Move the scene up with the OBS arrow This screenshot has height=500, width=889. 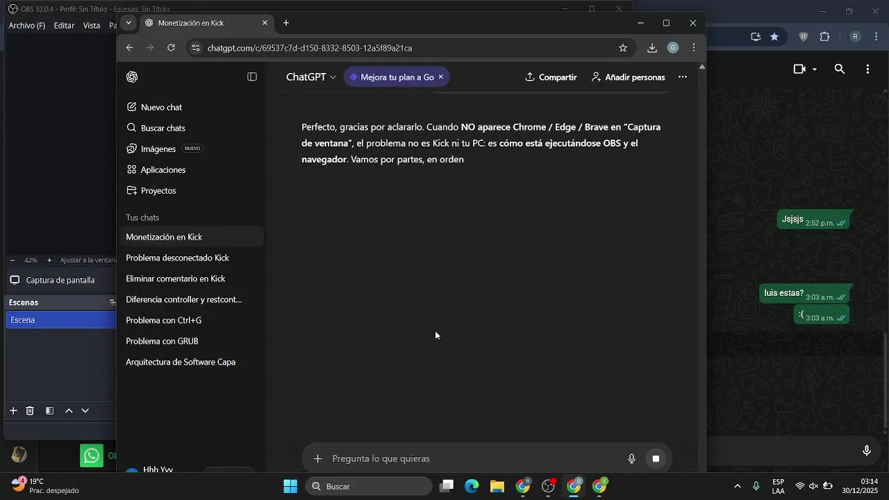(x=69, y=411)
